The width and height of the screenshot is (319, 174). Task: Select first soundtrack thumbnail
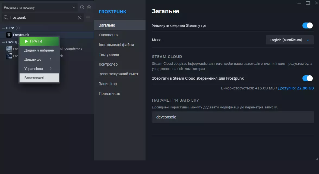[x=9, y=49]
